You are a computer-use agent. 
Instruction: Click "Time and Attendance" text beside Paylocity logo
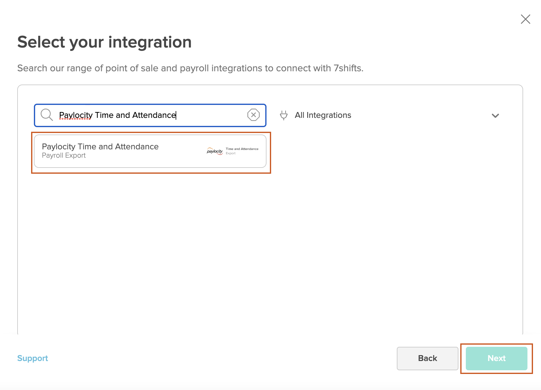(242, 149)
